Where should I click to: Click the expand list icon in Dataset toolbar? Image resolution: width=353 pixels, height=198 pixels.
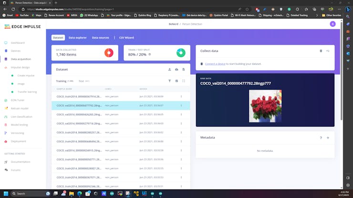point(184,81)
